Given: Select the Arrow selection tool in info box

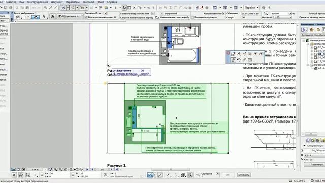Looking at the screenshot, I should coord(44,16).
